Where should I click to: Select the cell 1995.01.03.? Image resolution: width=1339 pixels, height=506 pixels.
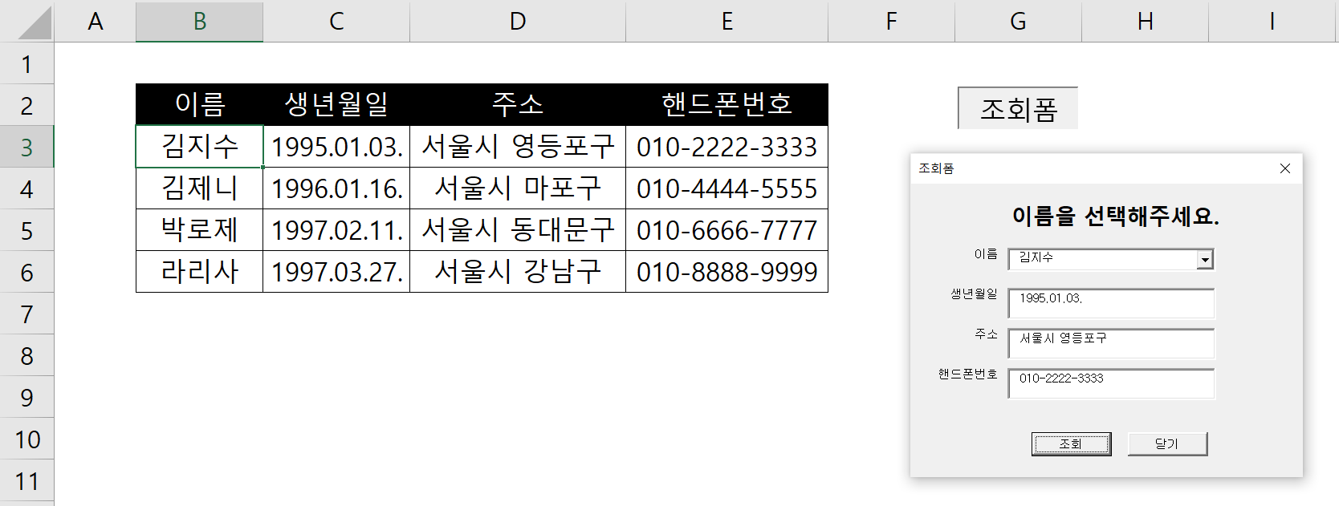tap(336, 147)
